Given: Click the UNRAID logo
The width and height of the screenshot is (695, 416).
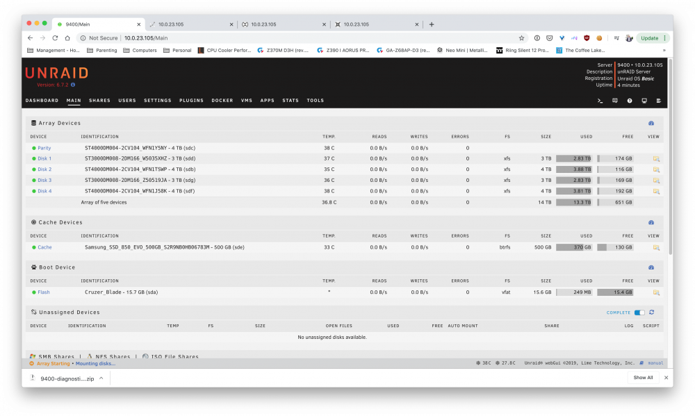Looking at the screenshot, I should (x=57, y=73).
